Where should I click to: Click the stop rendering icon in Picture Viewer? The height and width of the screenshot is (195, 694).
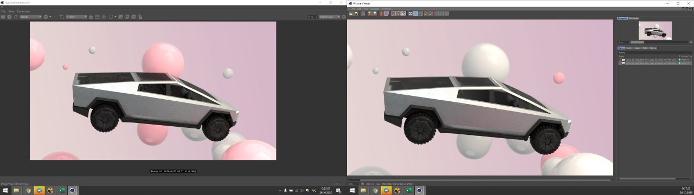pyautogui.click(x=363, y=14)
